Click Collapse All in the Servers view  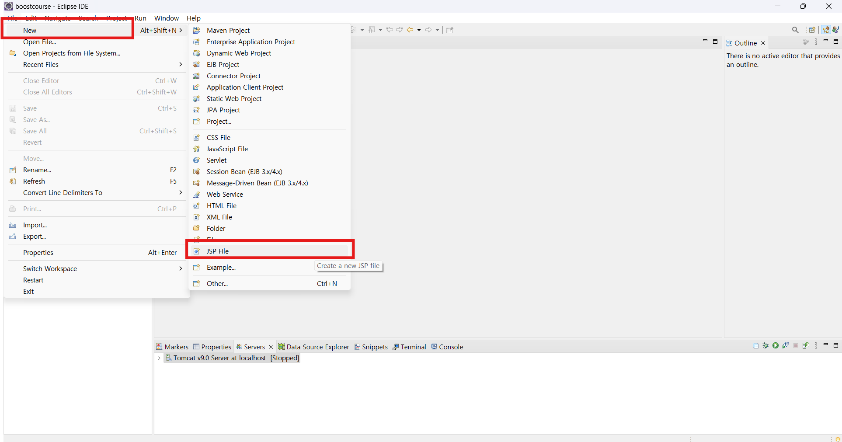755,346
